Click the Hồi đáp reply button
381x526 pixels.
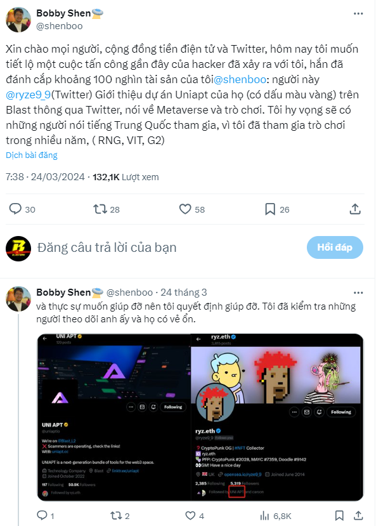tap(335, 247)
